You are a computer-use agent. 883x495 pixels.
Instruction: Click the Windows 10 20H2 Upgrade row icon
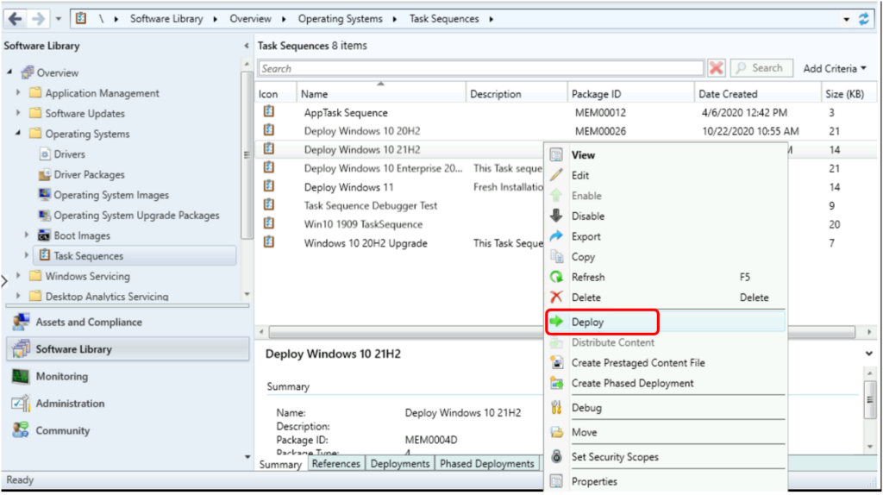click(x=269, y=242)
